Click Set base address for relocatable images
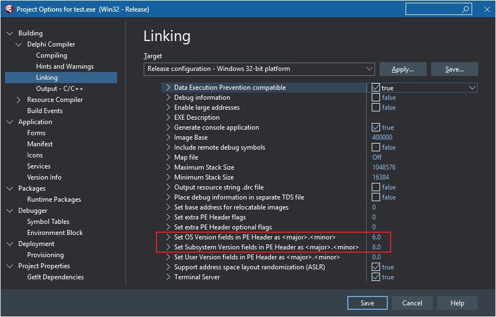The image size is (496, 317). click(231, 207)
